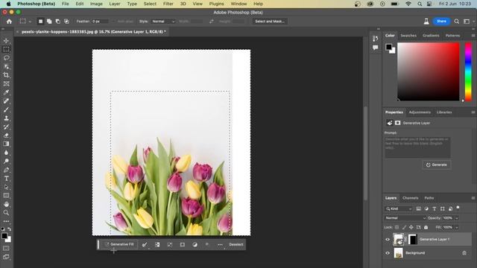Select the Rectangular Marquee tool

click(x=6, y=49)
